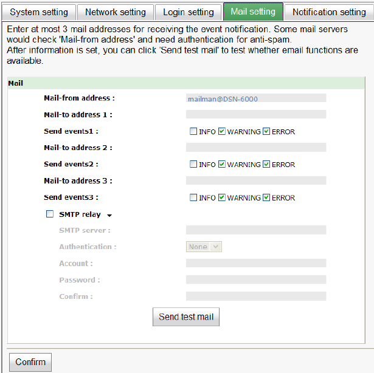Image resolution: width=374 pixels, height=373 pixels.
Task: Click the Send test mail button
Action: click(x=186, y=317)
